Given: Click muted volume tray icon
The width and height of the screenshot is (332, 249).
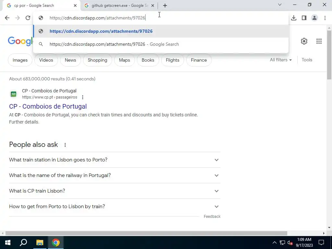Looking at the screenshot, I should pyautogui.click(x=290, y=243).
